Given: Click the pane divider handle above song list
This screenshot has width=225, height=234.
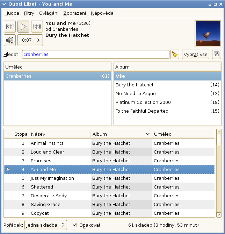Looking at the screenshot, I should 112,127.
